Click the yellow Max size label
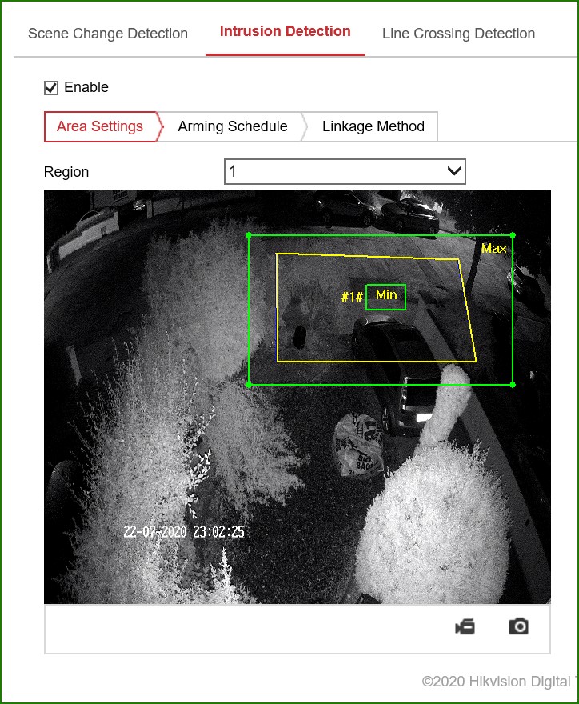The width and height of the screenshot is (579, 704). [493, 249]
